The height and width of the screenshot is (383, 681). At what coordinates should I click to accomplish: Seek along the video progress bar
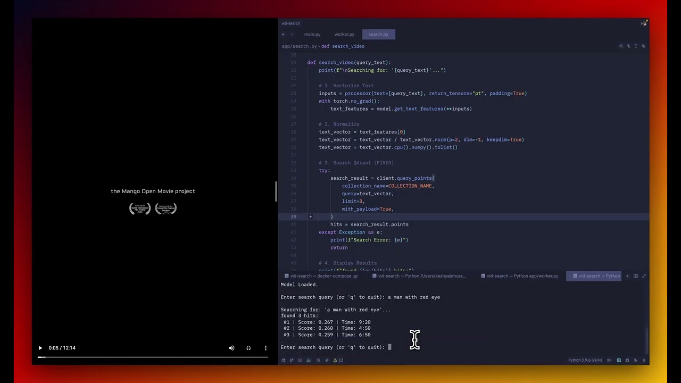(153, 357)
